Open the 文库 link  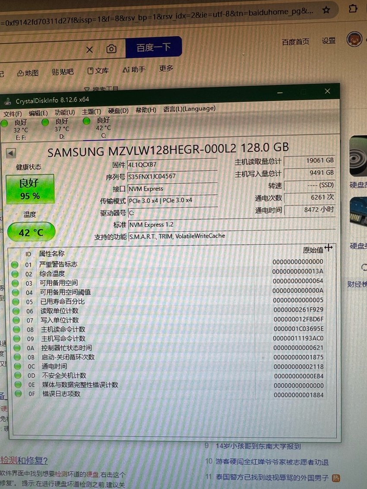pyautogui.click(x=98, y=71)
